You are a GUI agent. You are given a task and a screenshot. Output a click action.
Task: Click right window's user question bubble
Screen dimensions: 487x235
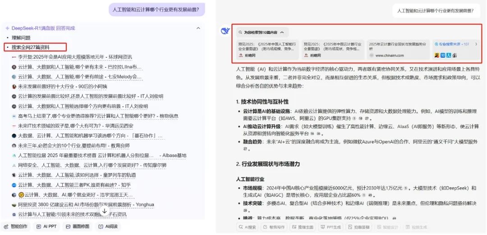click(x=436, y=10)
